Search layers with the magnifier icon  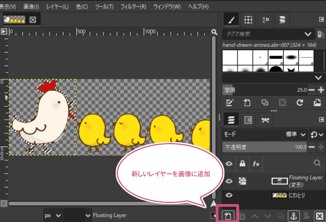click(317, 163)
